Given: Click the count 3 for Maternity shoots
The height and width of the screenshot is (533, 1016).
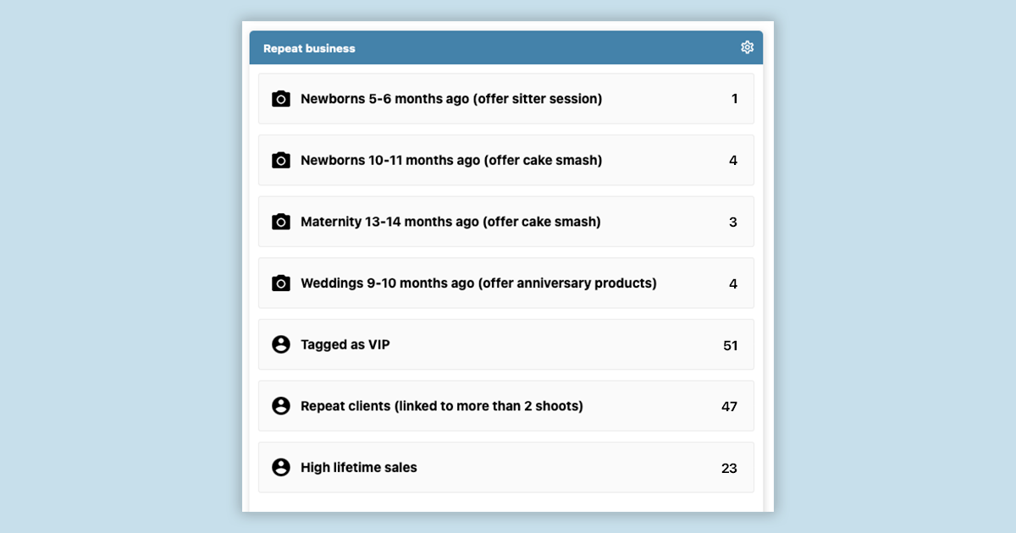Looking at the screenshot, I should [733, 223].
